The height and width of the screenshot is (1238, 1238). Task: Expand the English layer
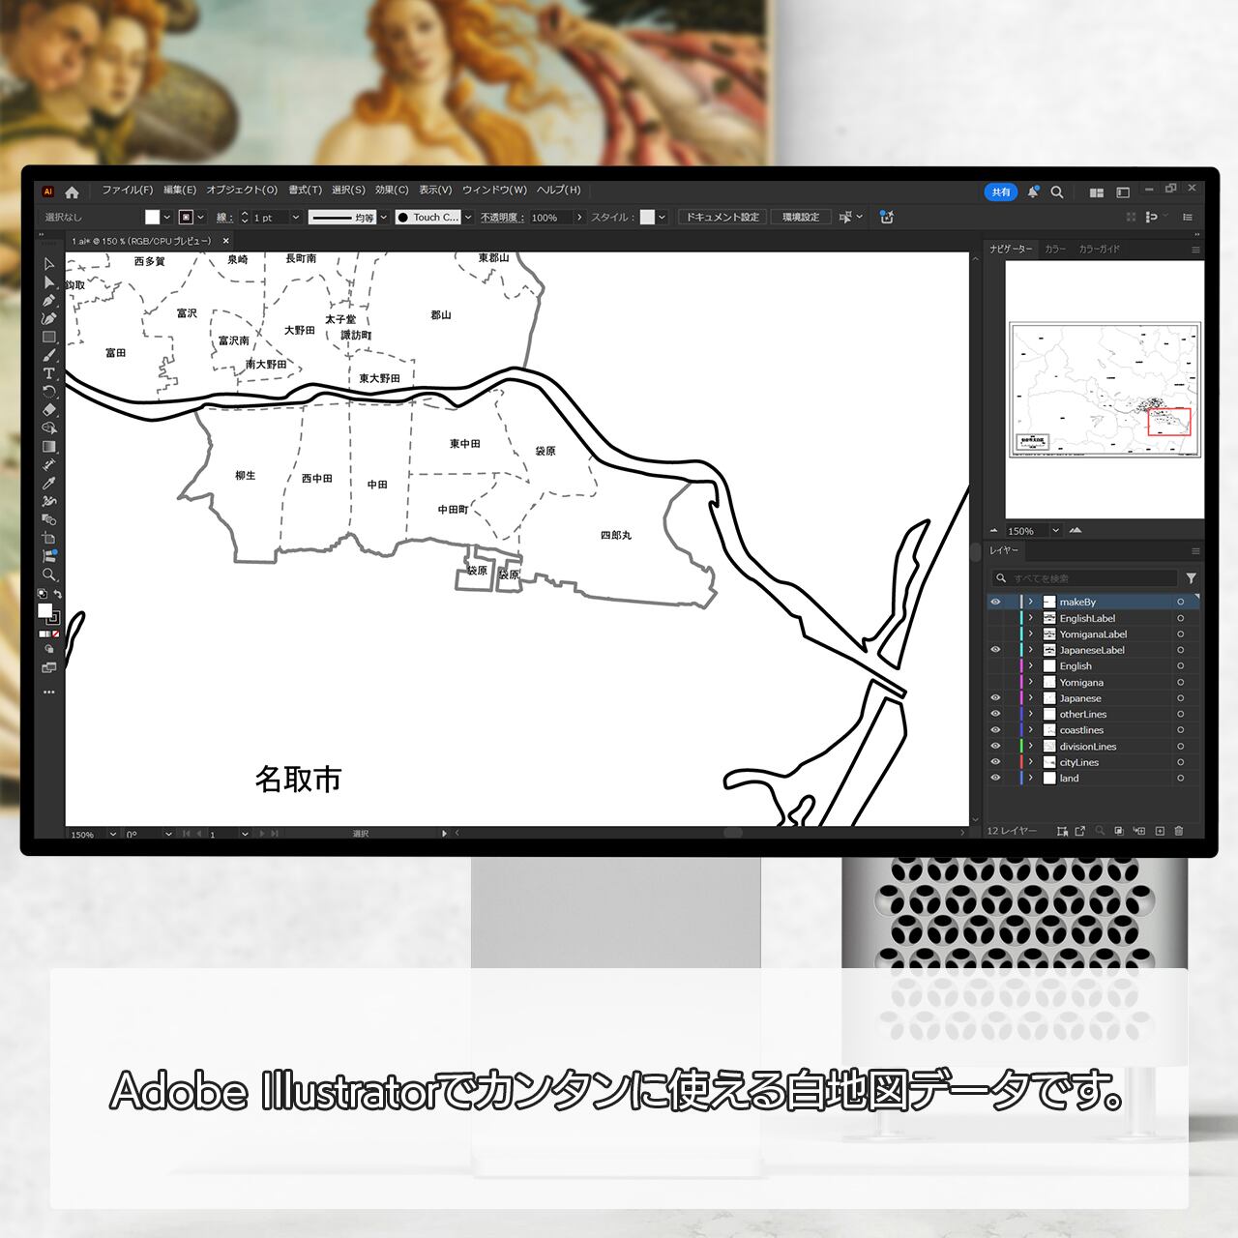(1031, 666)
